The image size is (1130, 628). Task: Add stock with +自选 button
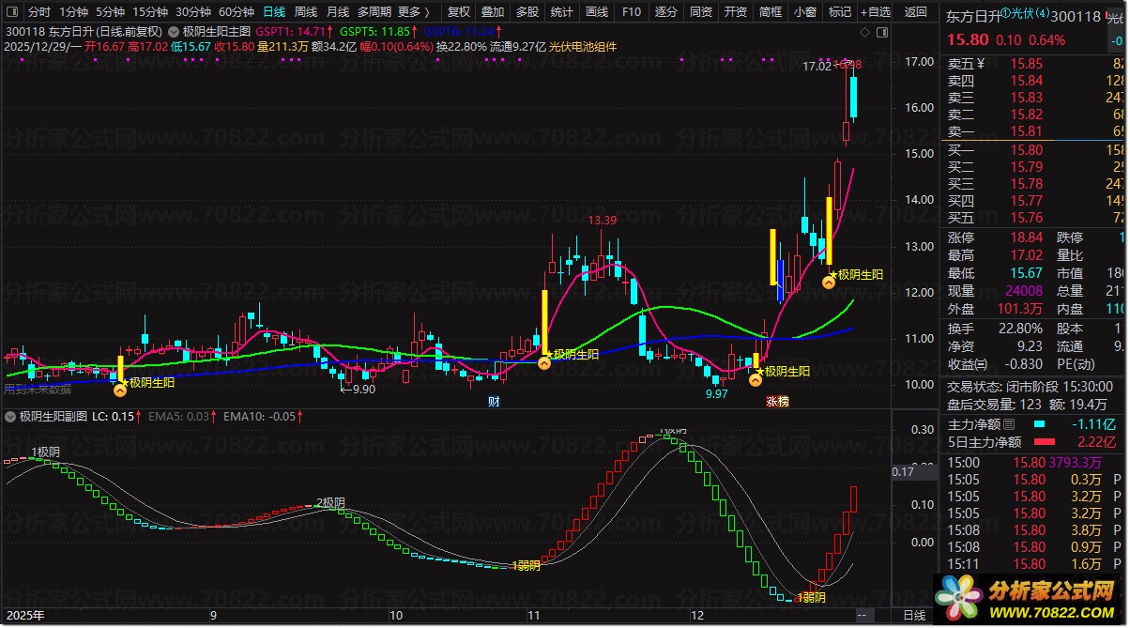[x=874, y=12]
